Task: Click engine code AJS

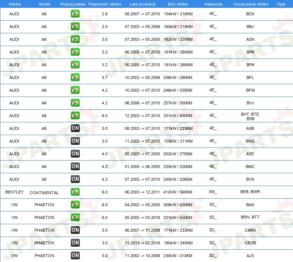Action: [250, 256]
